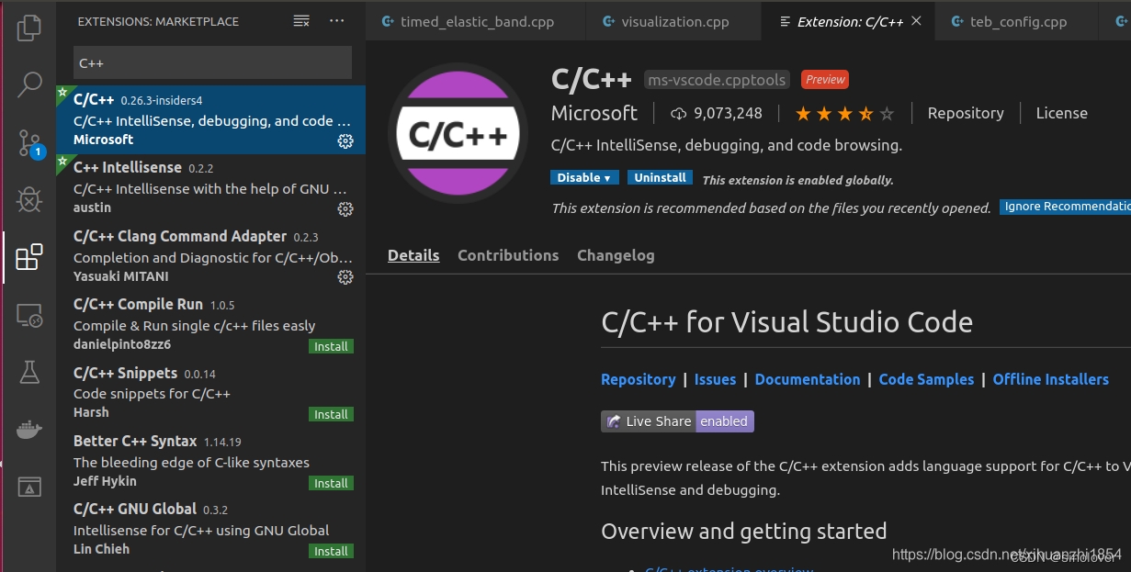Open the Testing flask view

[x=28, y=372]
